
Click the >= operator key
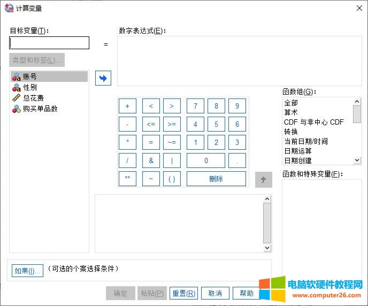172,124
